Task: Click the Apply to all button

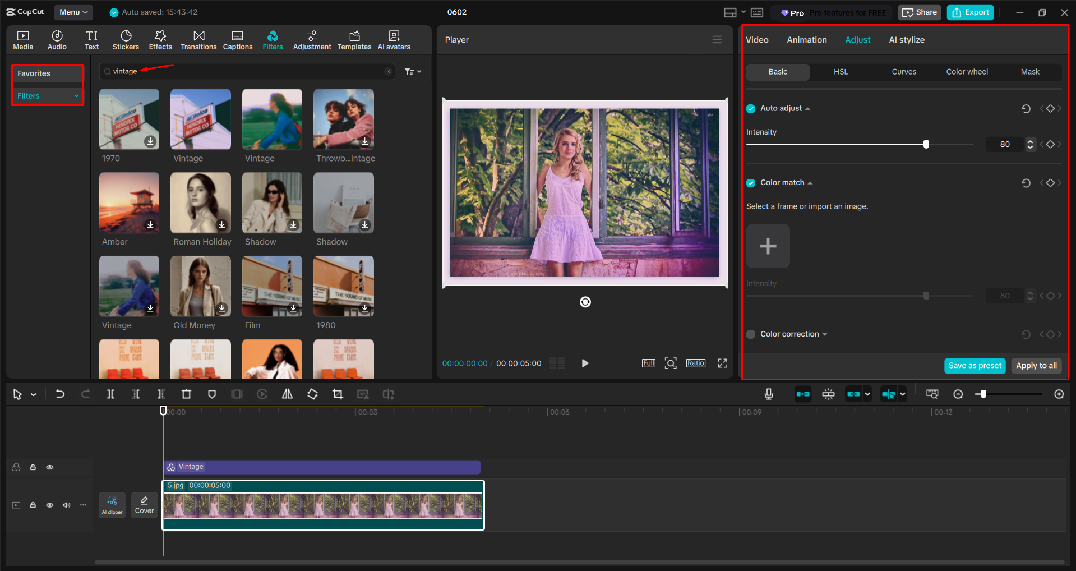Action: 1036,365
